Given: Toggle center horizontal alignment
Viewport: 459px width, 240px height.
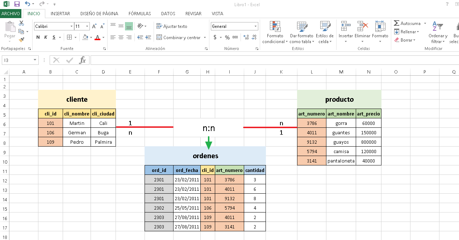Looking at the screenshot, I should click(121, 37).
